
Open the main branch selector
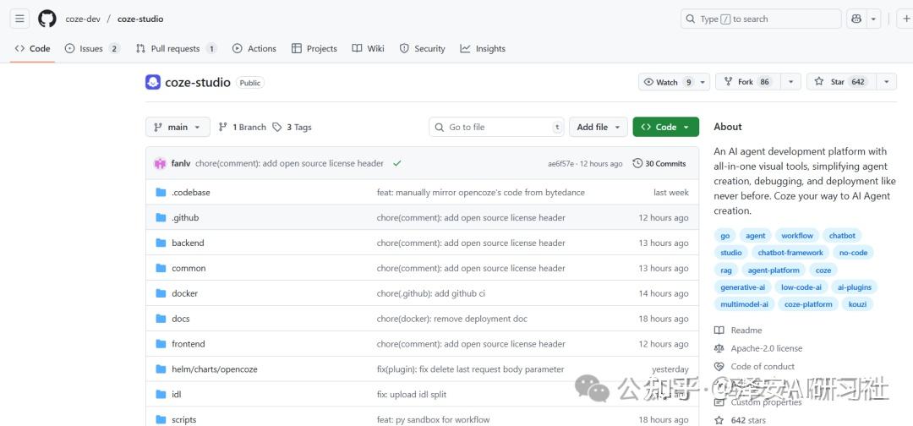coord(178,127)
